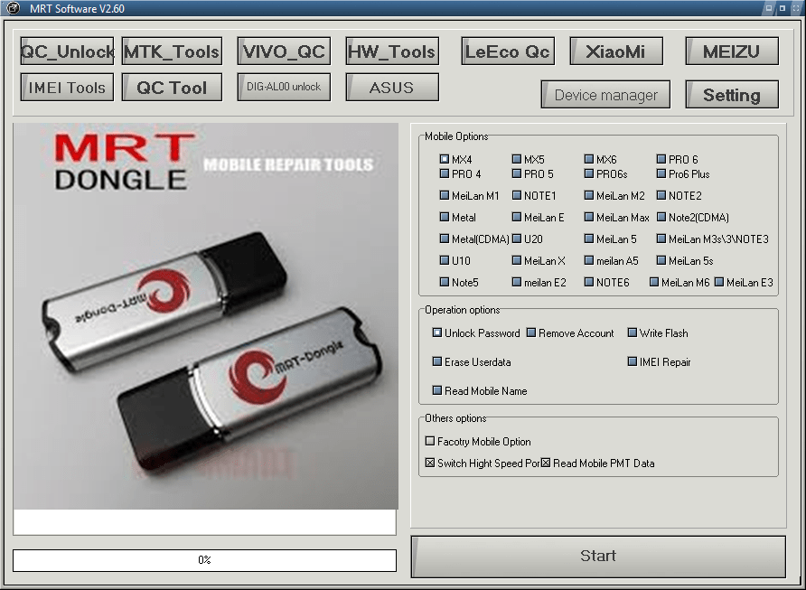
Task: Pick the MeiLan X model
Action: click(x=517, y=260)
